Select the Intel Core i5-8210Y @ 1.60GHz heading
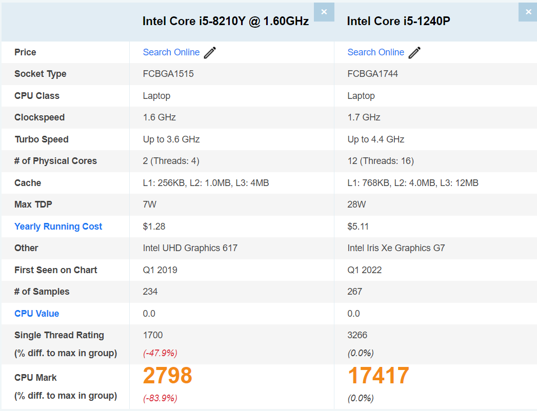The image size is (537, 411). pos(225,21)
